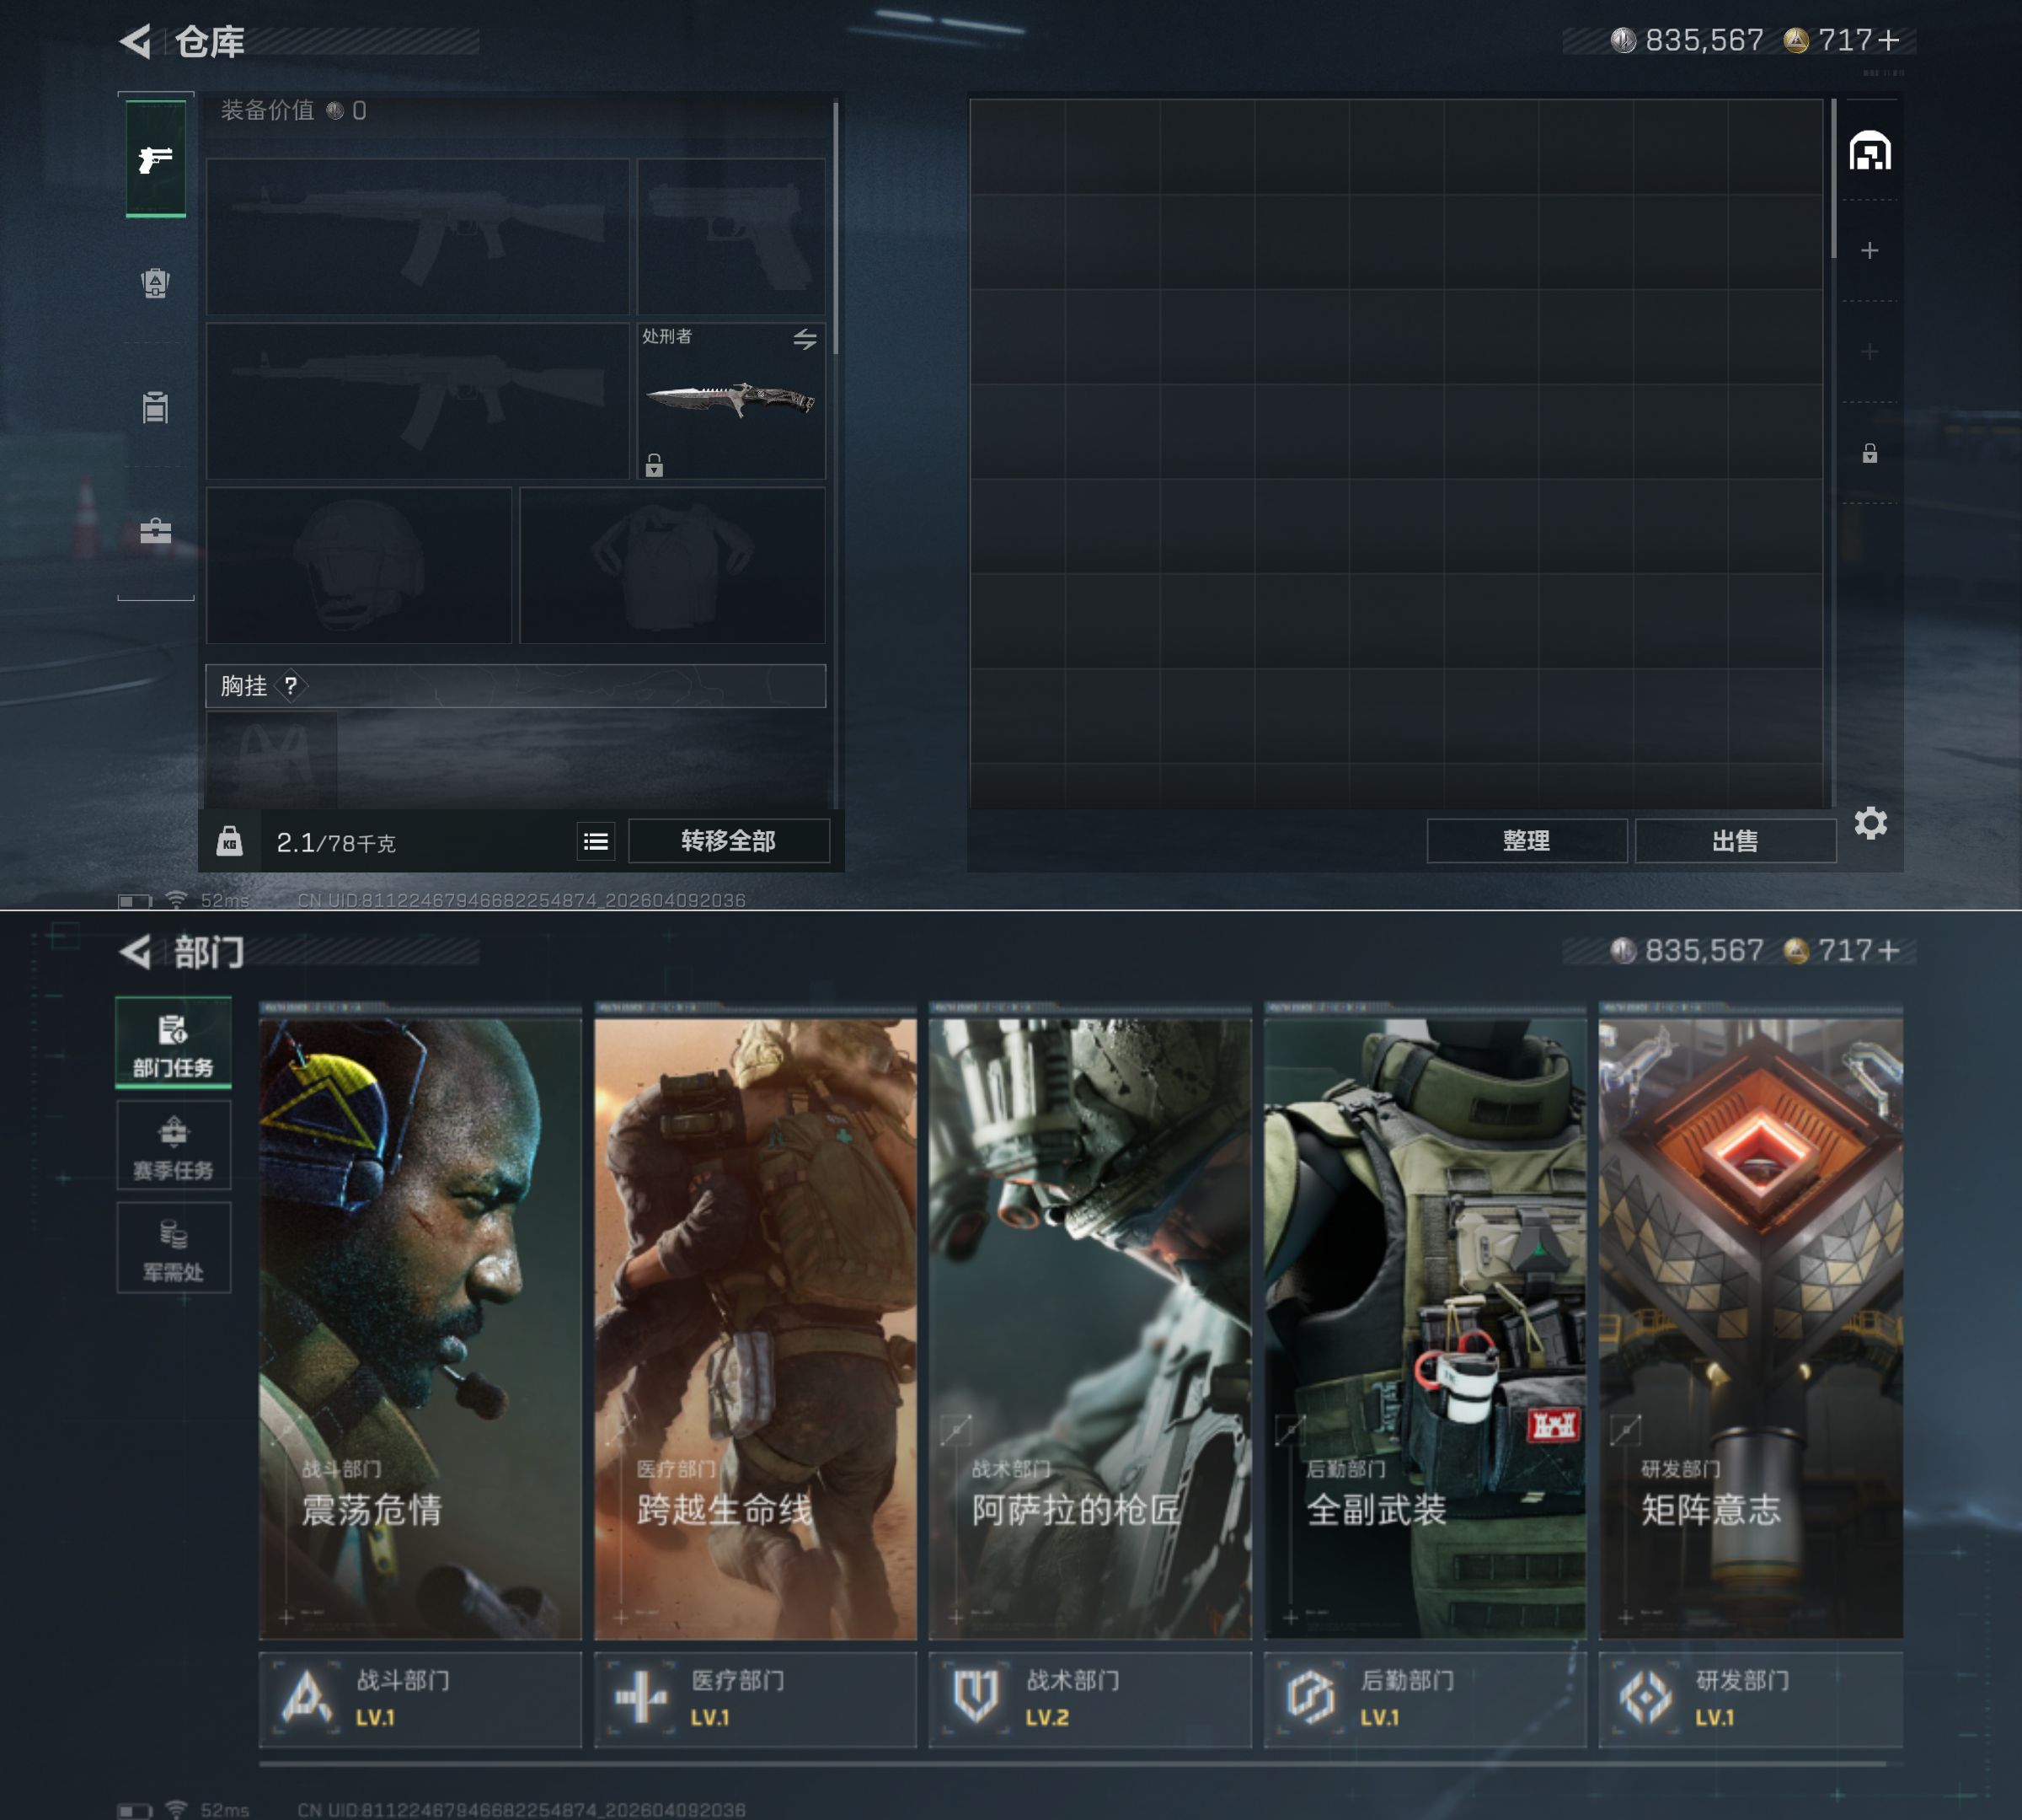Viewport: 2022px width, 1820px height.
Task: Open the backpack category in sidebar
Action: [x=155, y=283]
